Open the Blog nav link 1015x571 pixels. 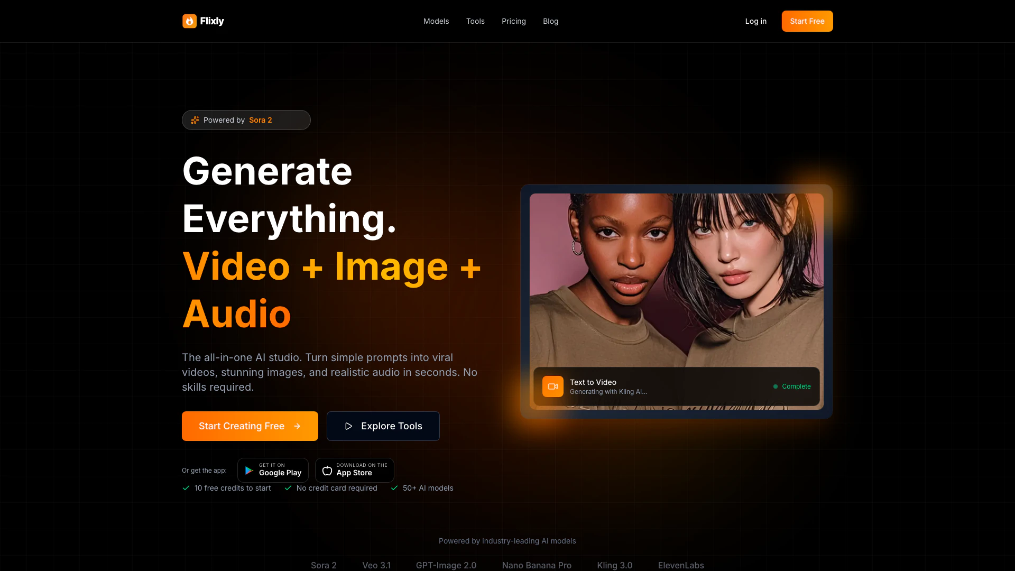(x=551, y=21)
